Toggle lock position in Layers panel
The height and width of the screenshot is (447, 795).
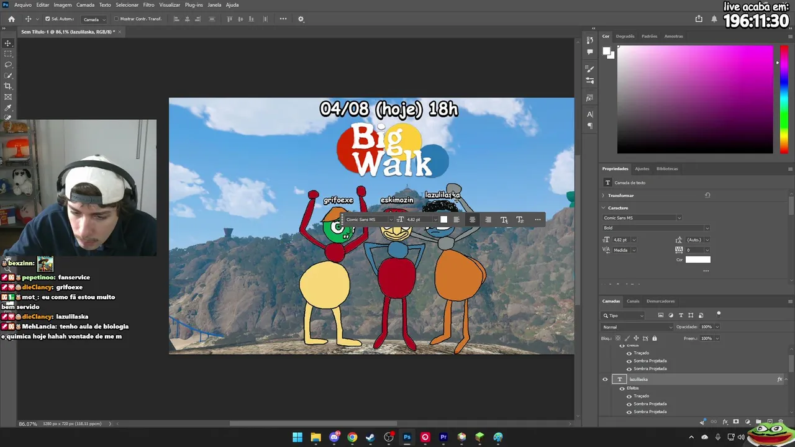click(x=636, y=338)
